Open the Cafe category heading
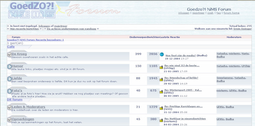This screenshot has height=126, width=255. pos(11,47)
